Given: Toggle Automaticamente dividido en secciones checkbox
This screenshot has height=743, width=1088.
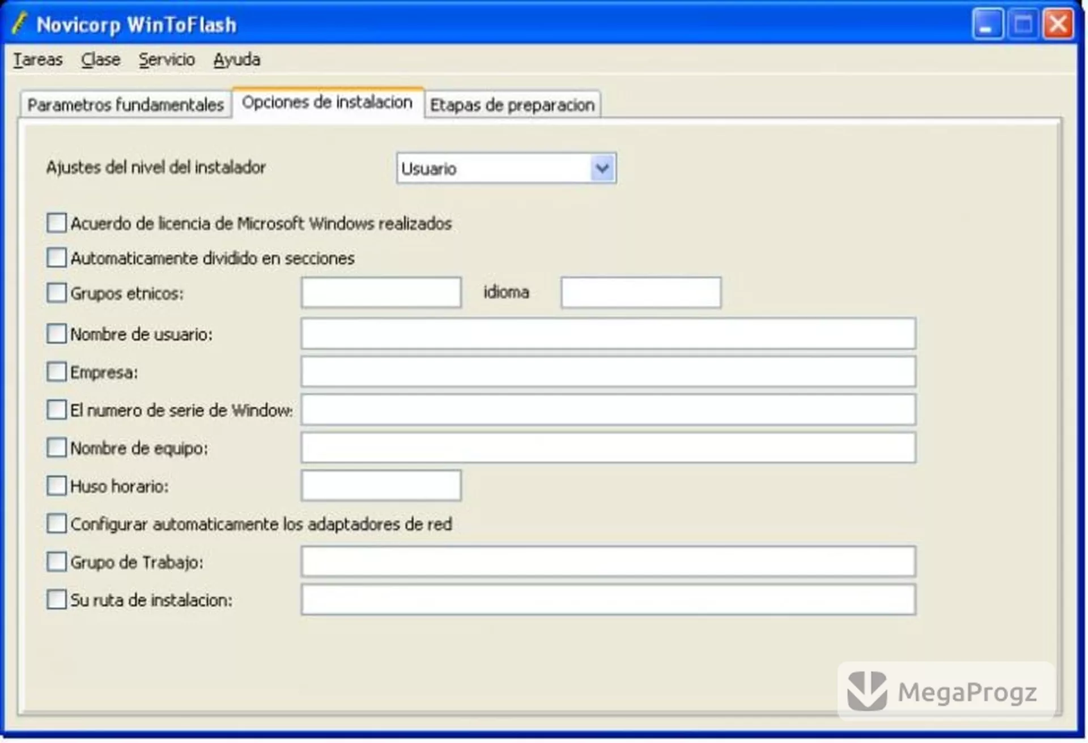Looking at the screenshot, I should coord(57,258).
